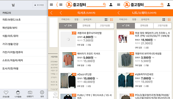The height and width of the screenshot is (99, 173).
Task: Tap A.중고장터 logo in 니트/스웨터 screen
Action: [133, 5]
